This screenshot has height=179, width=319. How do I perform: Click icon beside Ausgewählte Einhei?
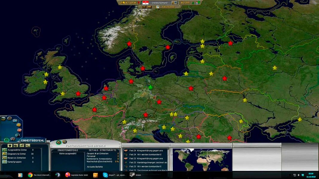coord(4,150)
